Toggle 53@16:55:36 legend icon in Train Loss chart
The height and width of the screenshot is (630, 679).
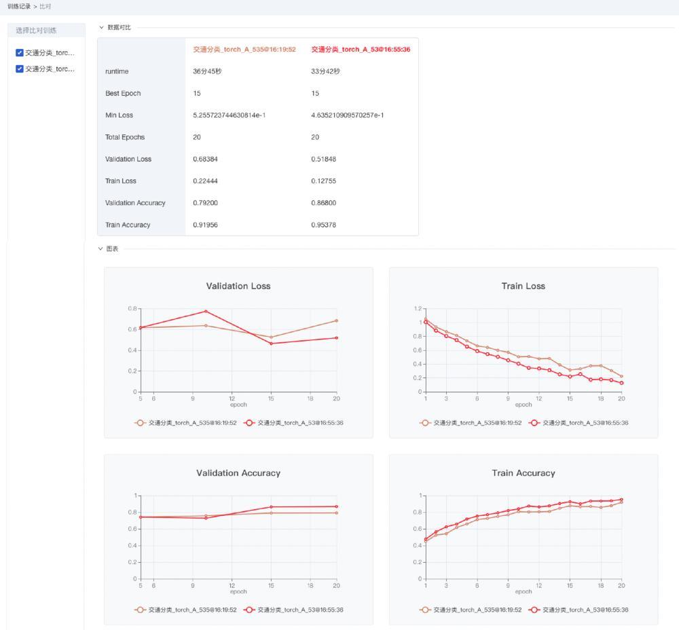pos(534,423)
